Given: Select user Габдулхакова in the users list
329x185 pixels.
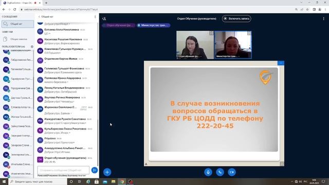Looking at the screenshot, I should coord(17,60).
